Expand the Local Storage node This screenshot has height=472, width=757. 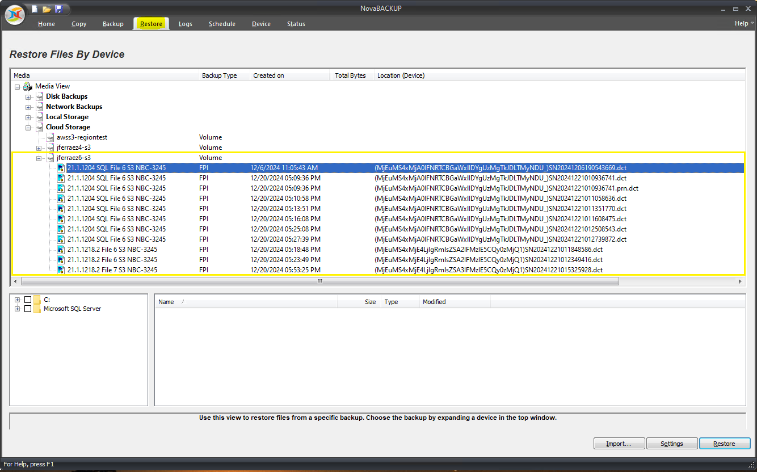coord(28,117)
